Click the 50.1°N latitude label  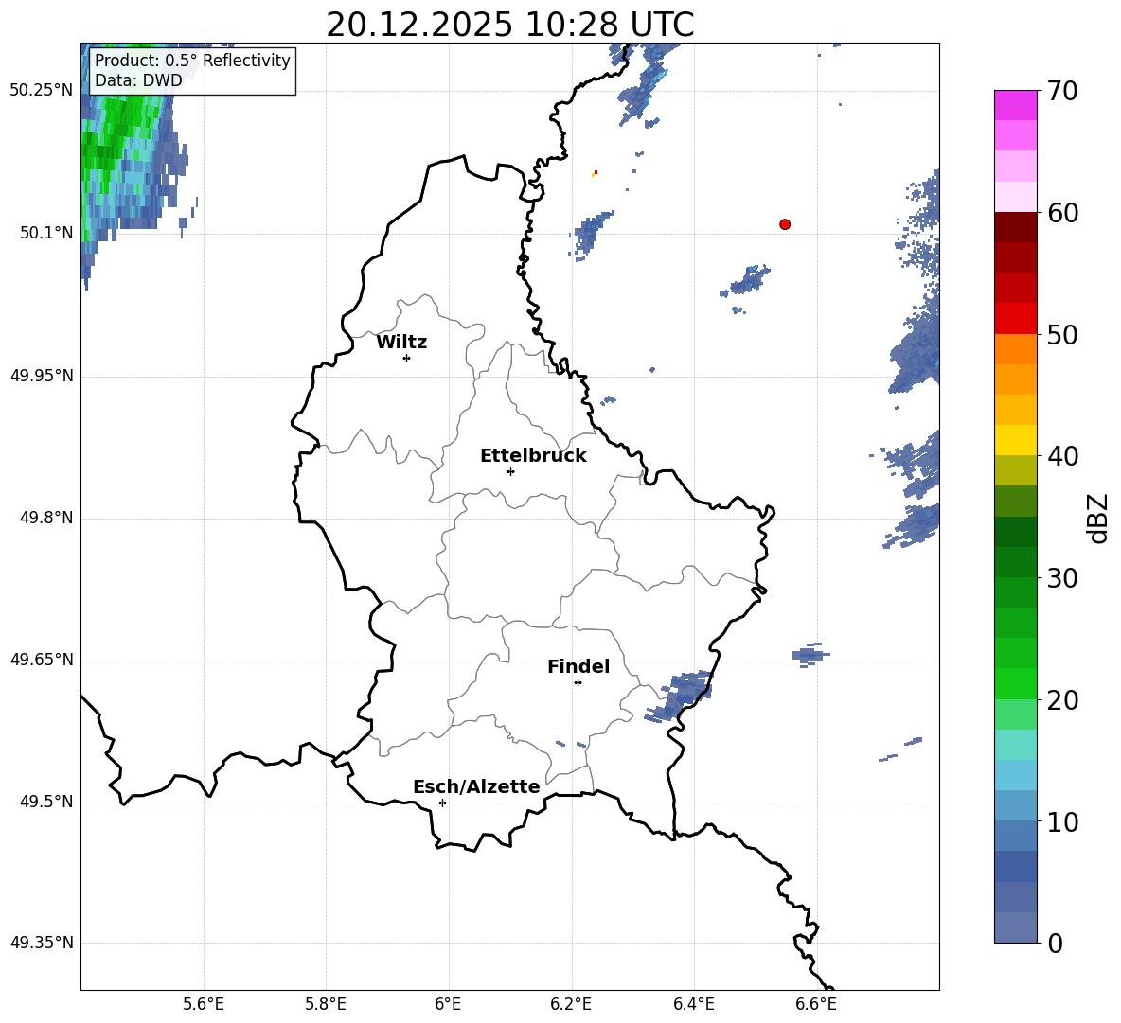click(x=45, y=233)
